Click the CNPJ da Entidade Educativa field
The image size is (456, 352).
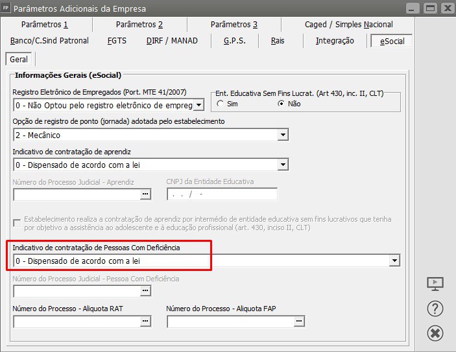(222, 194)
